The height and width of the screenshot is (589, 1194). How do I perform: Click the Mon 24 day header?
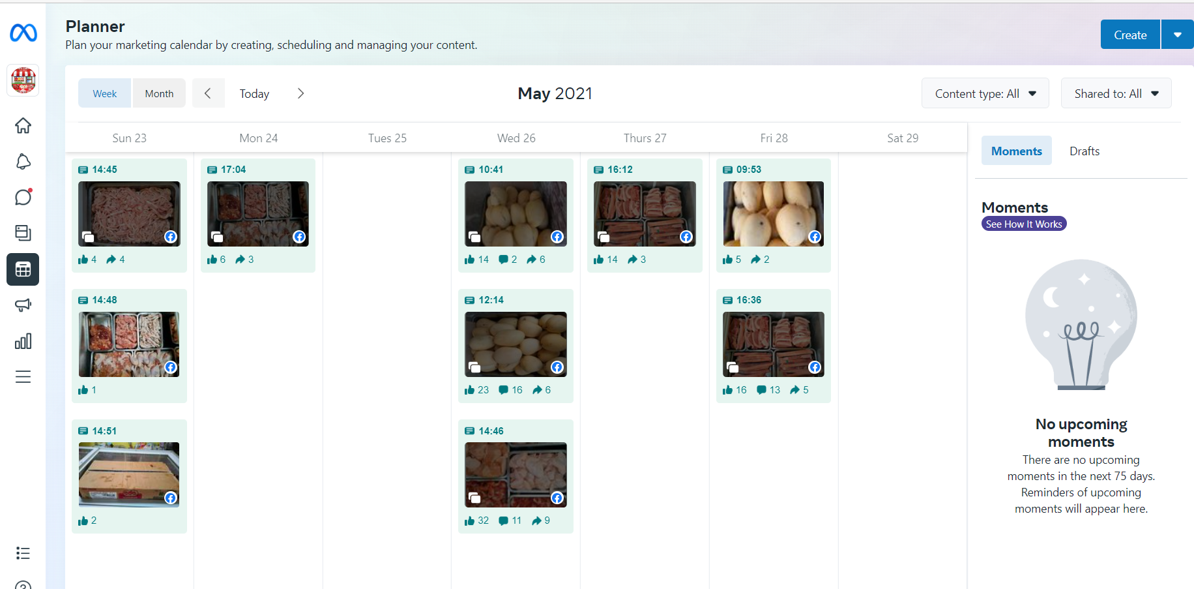coord(258,138)
